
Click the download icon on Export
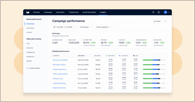155,21
